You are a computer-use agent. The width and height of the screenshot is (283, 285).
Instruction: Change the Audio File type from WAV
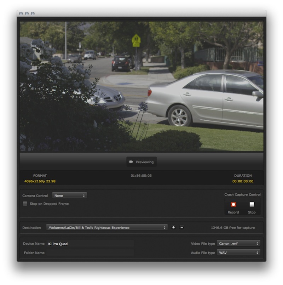(238, 253)
